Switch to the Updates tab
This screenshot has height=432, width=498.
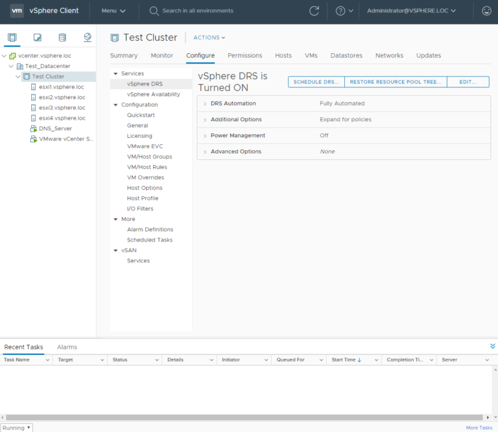point(429,56)
